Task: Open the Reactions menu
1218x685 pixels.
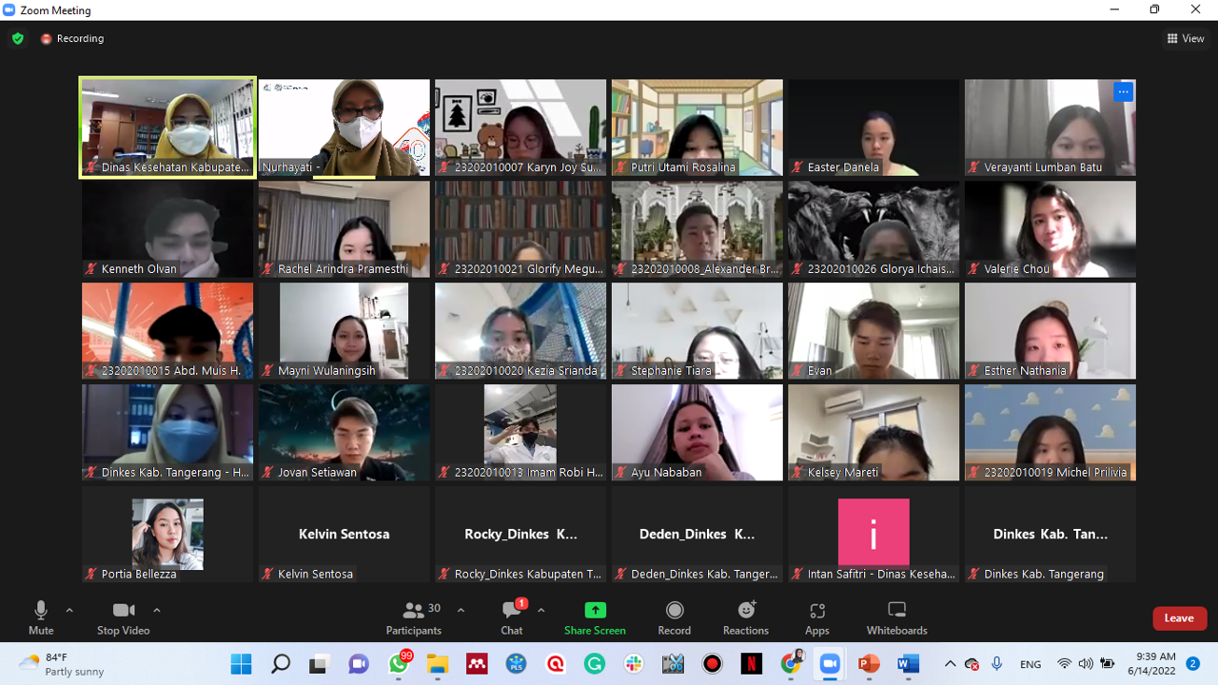Action: point(745,617)
